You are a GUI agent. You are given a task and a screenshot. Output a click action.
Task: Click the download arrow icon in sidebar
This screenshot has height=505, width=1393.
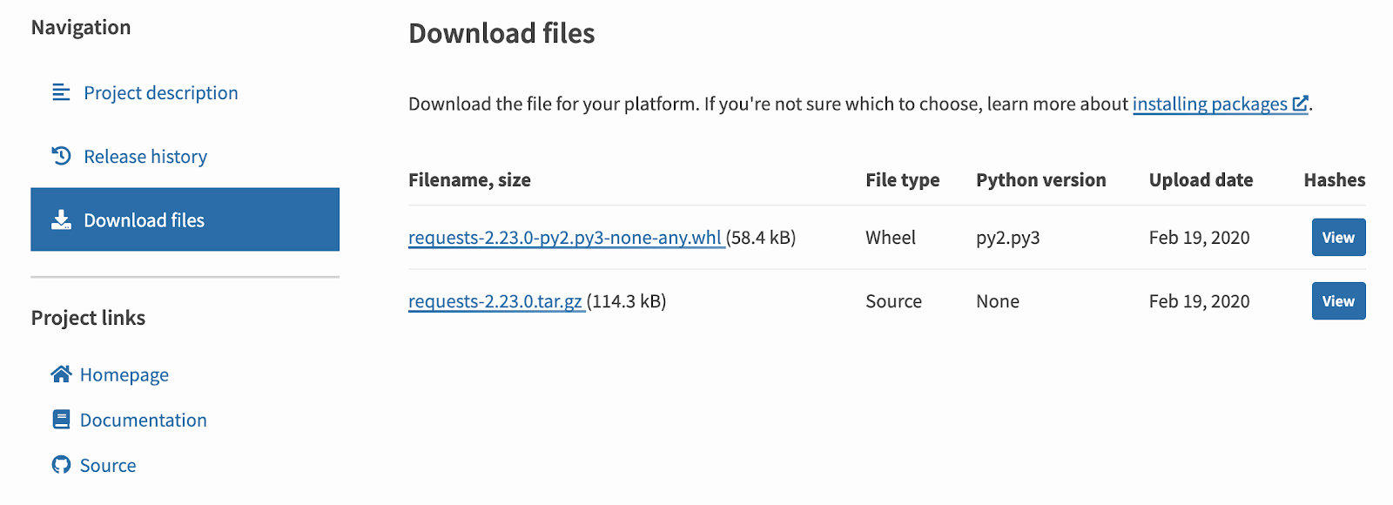[61, 219]
